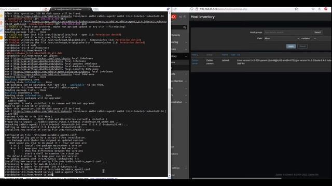Click the 'apt install zabbix-agent2' terminal command line
Viewport: 332px width, 186px height.
(x=41, y=87)
